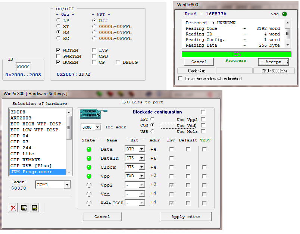The width and height of the screenshot is (300, 234).
Task: Click the ZIF socket programmer picture
Action: point(93,114)
